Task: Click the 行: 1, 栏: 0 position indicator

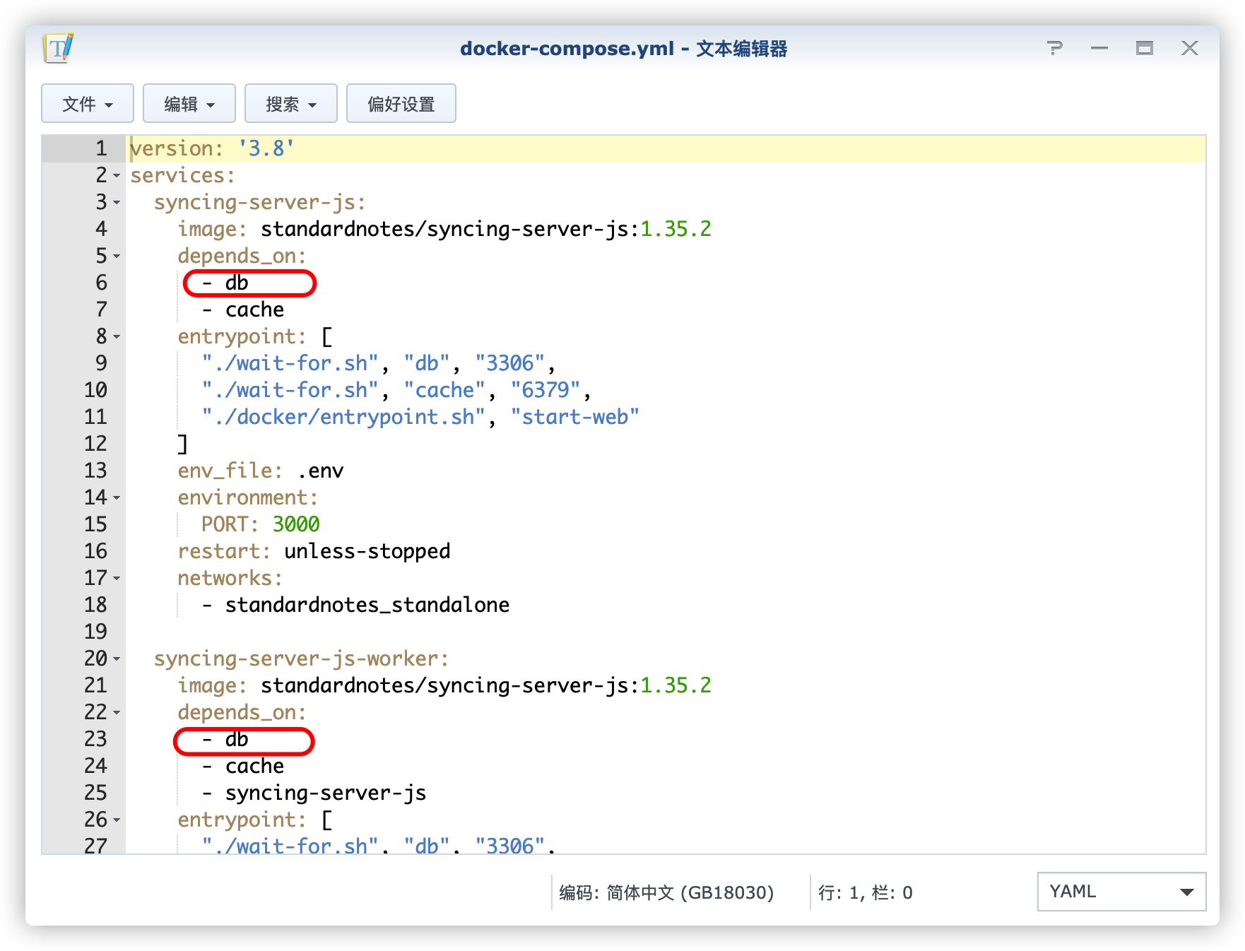Action: pyautogui.click(x=866, y=892)
